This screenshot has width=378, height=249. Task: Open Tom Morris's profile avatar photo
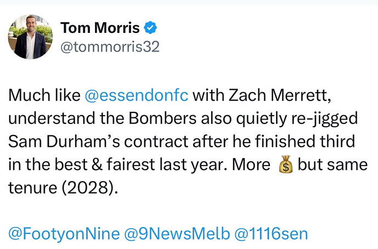click(30, 37)
